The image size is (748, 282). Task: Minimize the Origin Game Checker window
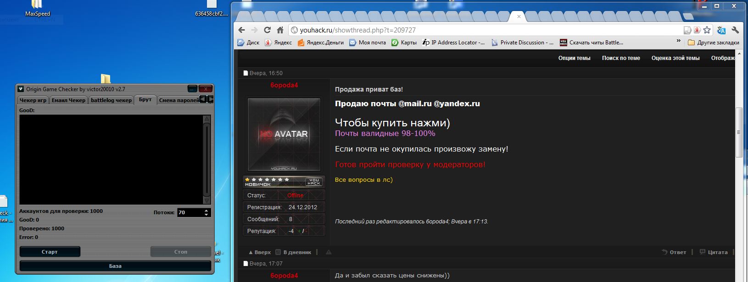click(x=193, y=89)
